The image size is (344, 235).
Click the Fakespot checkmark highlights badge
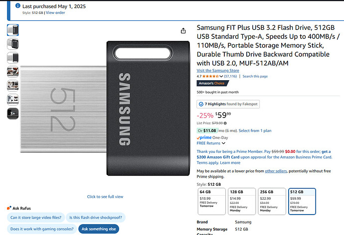[x=228, y=104]
